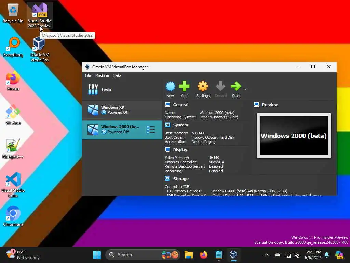Click the Preview section monitor icon
The image size is (350, 263).
(x=256, y=105)
